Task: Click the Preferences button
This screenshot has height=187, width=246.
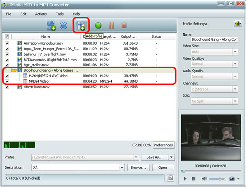Action: pyautogui.click(x=163, y=145)
